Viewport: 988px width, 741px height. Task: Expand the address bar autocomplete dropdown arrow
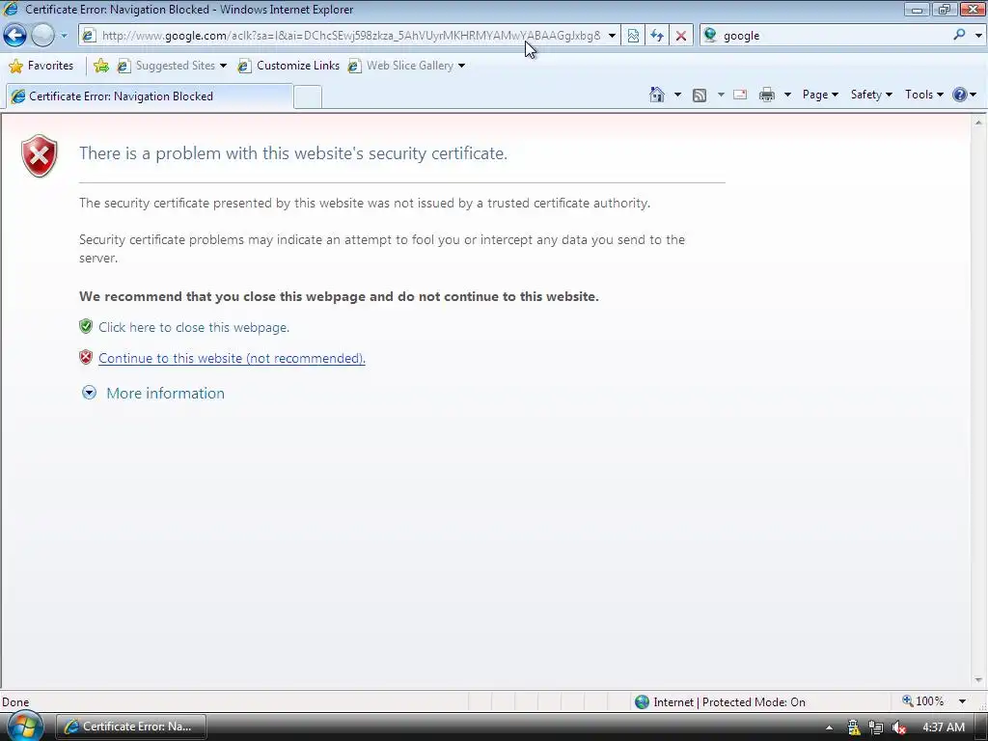tap(612, 36)
